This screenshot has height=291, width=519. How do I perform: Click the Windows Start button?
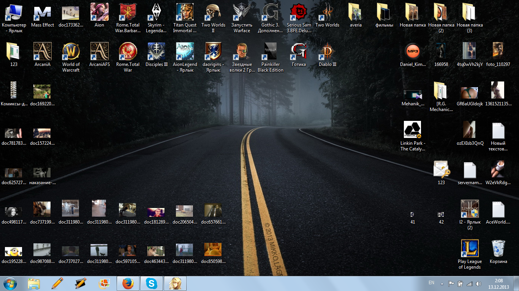click(10, 283)
